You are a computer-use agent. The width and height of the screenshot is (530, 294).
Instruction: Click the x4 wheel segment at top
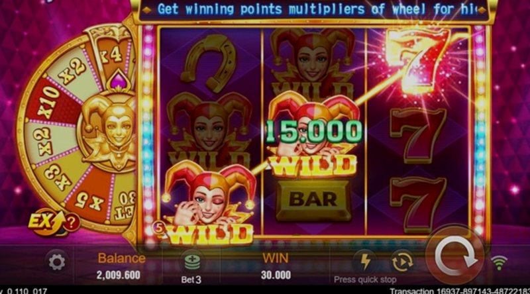click(x=111, y=54)
